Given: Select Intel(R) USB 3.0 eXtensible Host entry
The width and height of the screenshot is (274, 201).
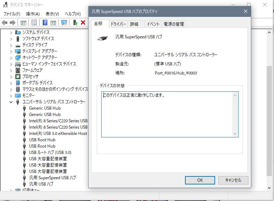Looking at the screenshot, I should pos(58,134).
